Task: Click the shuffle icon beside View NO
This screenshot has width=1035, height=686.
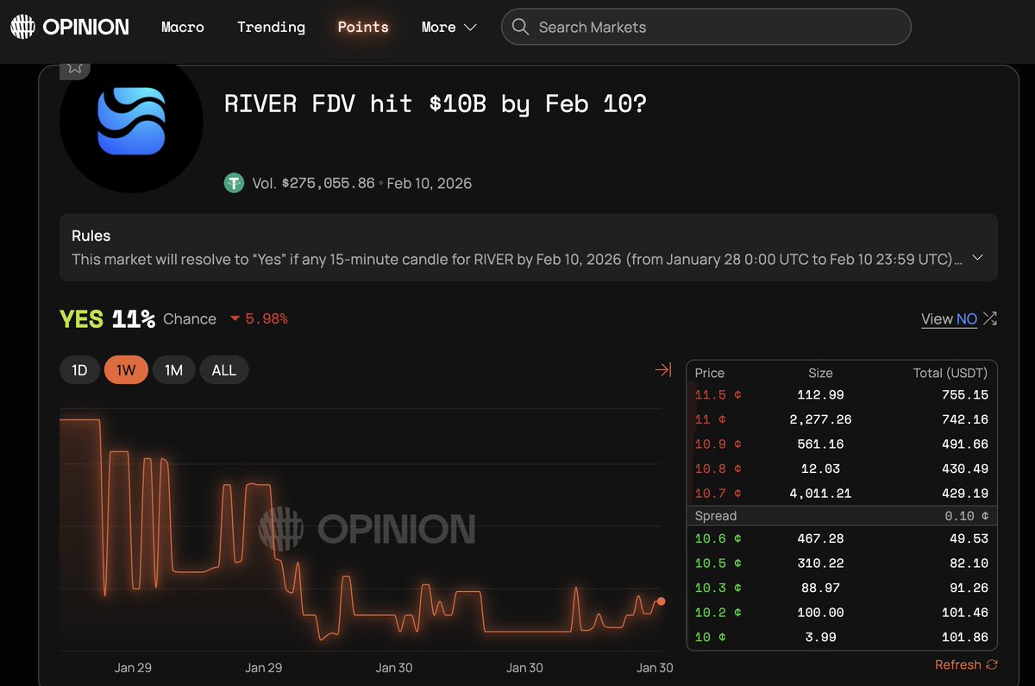Action: (990, 318)
